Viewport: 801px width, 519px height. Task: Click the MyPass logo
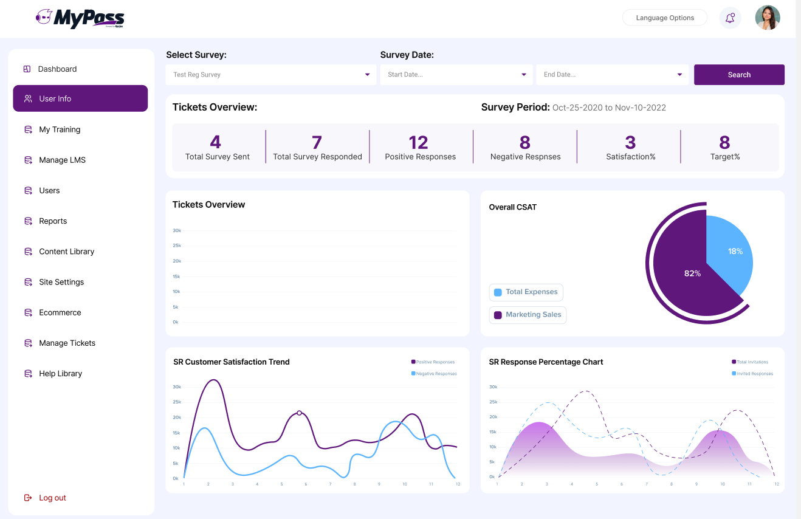(x=80, y=18)
